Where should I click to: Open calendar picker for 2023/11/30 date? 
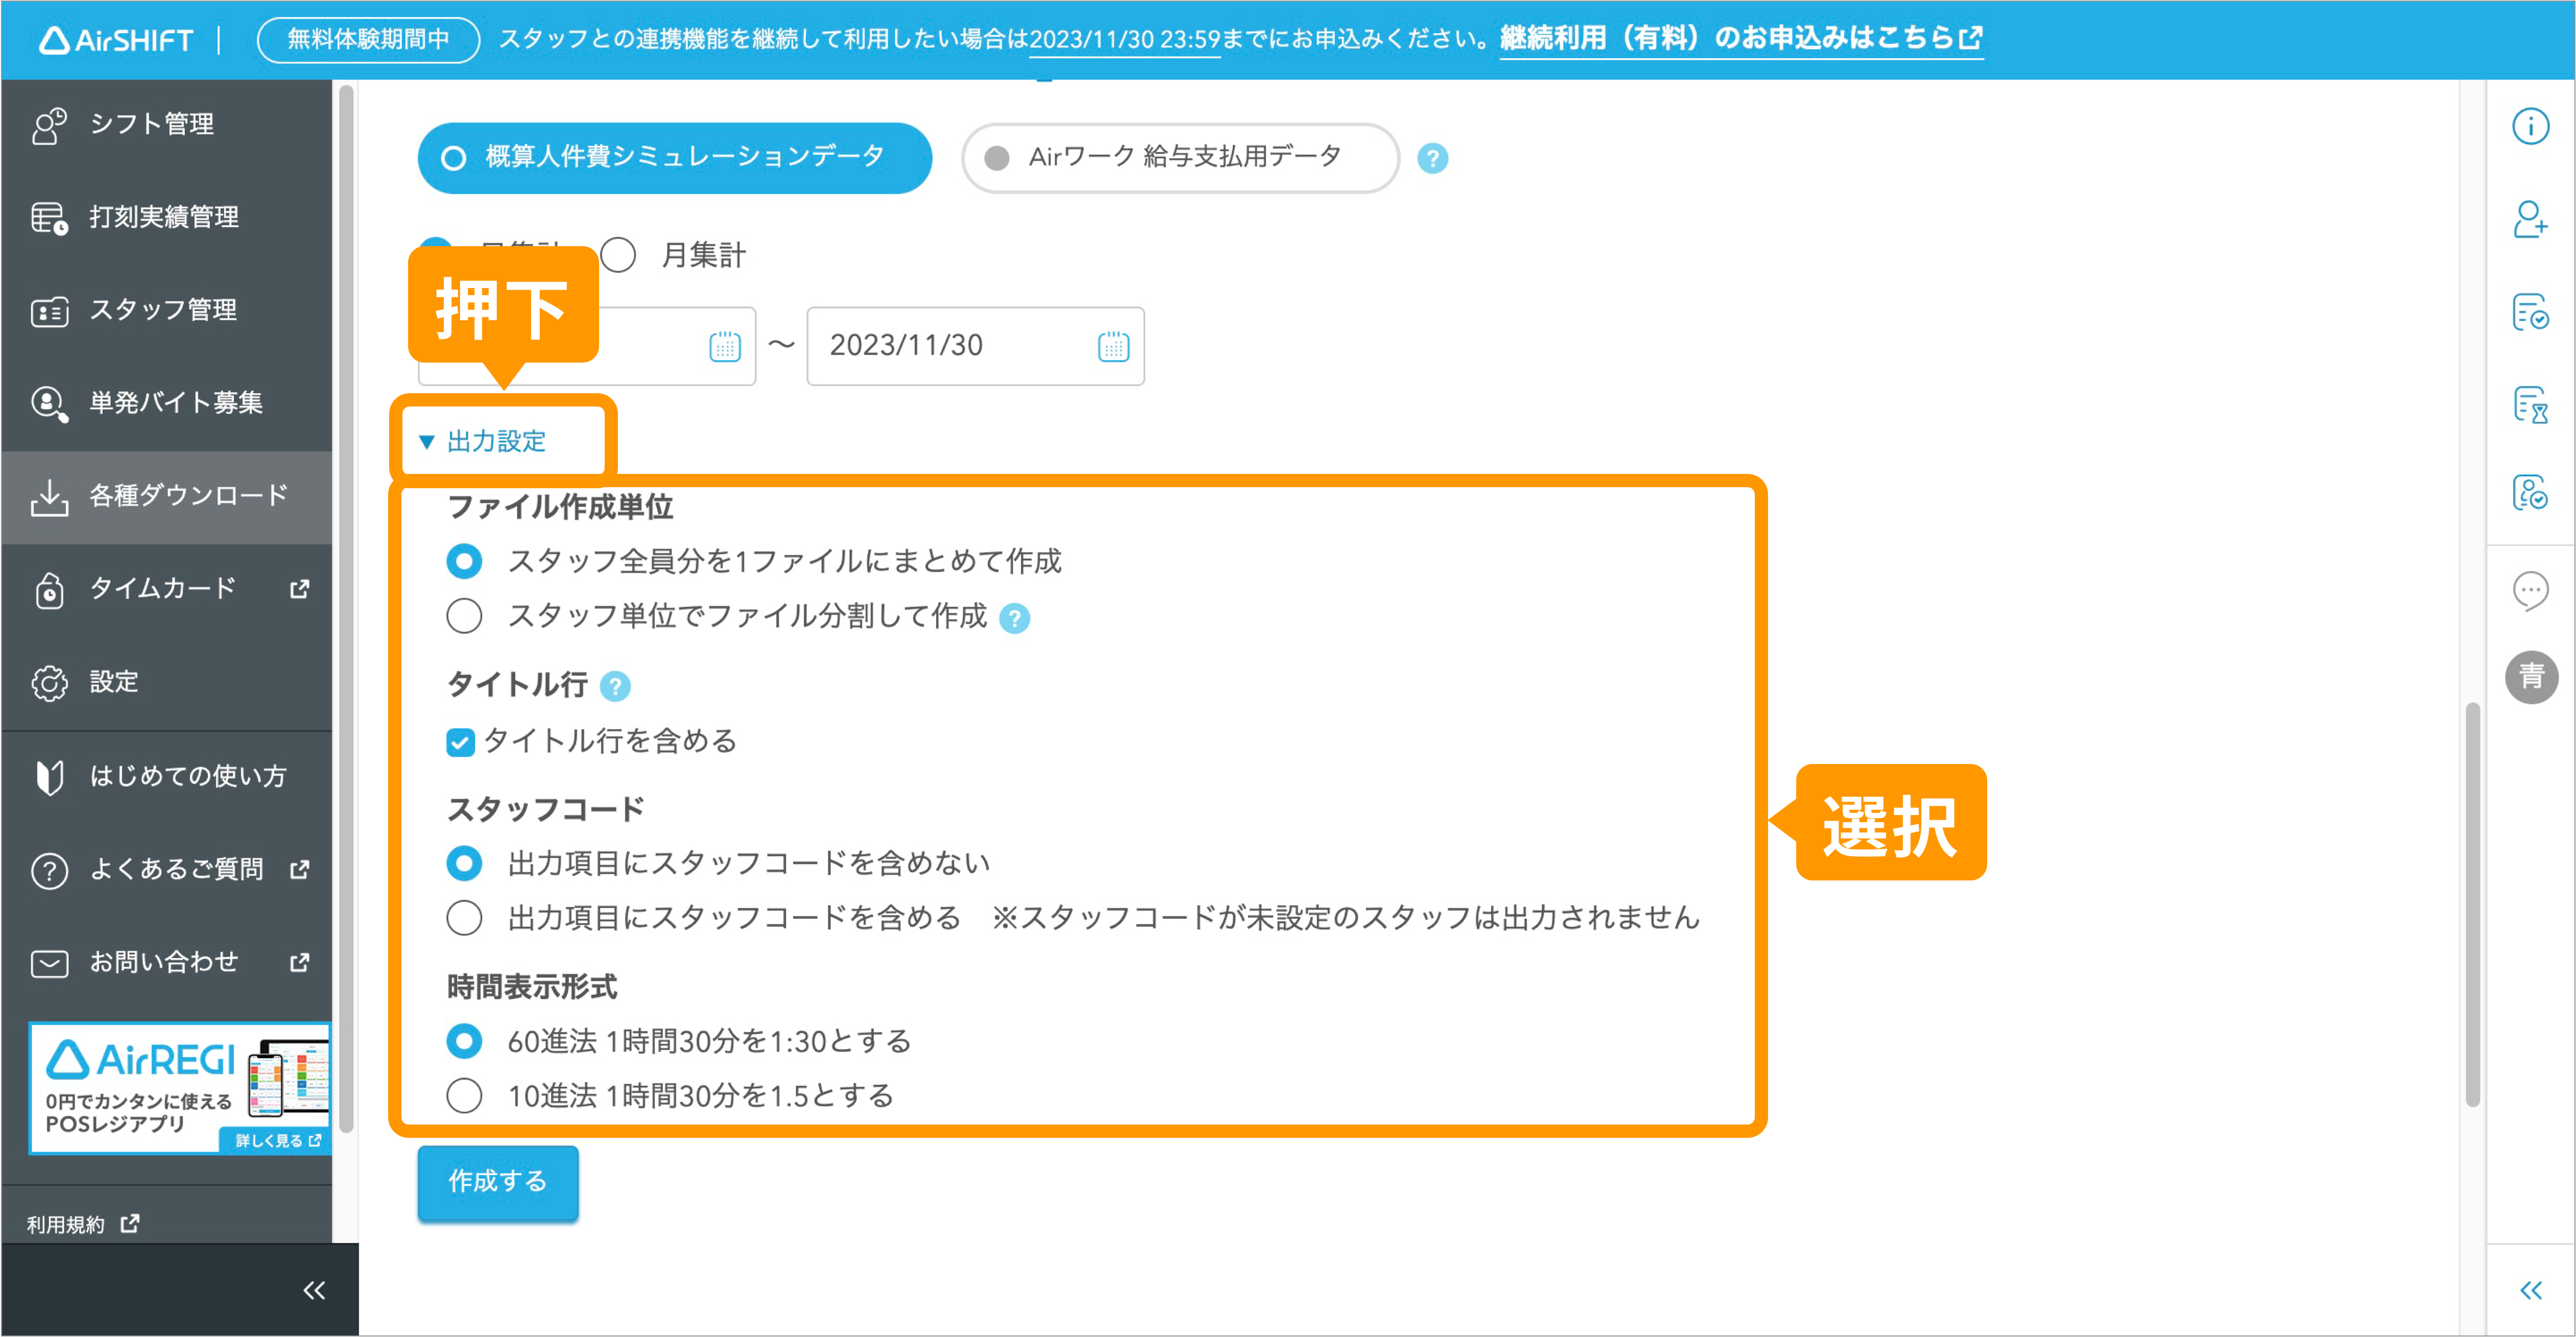1113,346
